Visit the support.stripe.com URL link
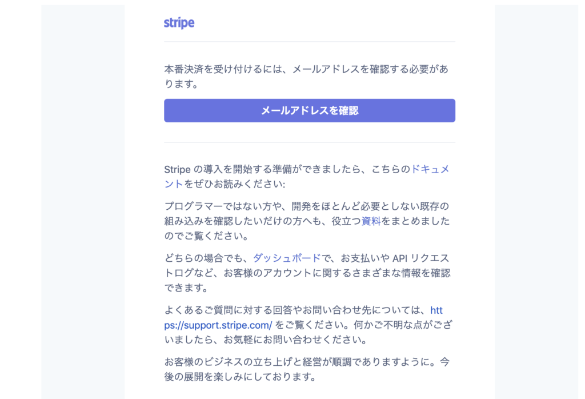The width and height of the screenshot is (585, 399). [x=217, y=325]
